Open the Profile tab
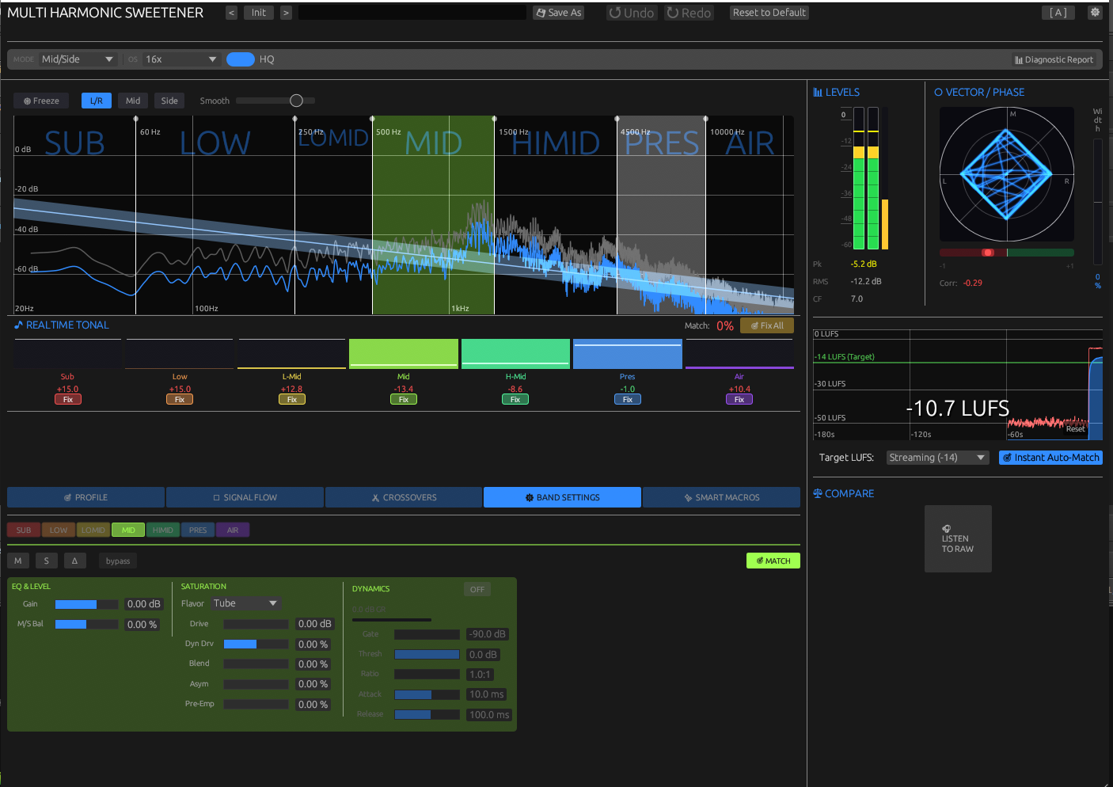The image size is (1113, 787). click(86, 497)
